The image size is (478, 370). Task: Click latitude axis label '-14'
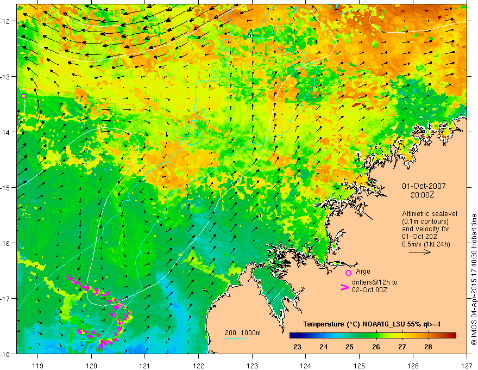pos(5,132)
